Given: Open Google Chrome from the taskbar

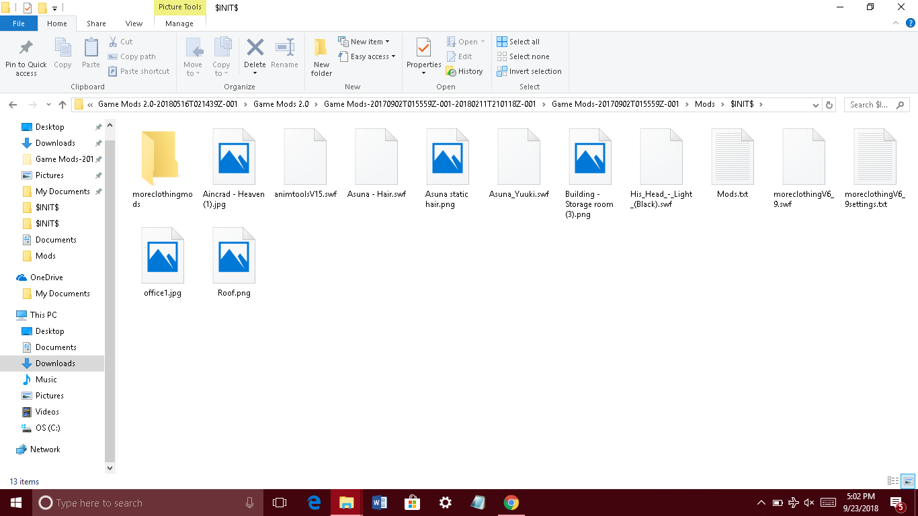Looking at the screenshot, I should 511,503.
